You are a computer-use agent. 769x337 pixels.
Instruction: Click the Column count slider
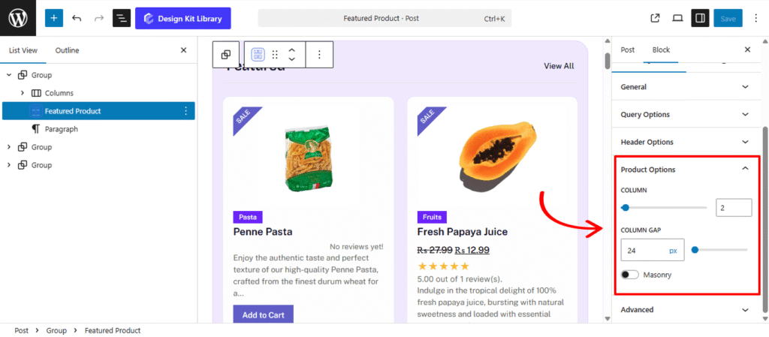(664, 207)
